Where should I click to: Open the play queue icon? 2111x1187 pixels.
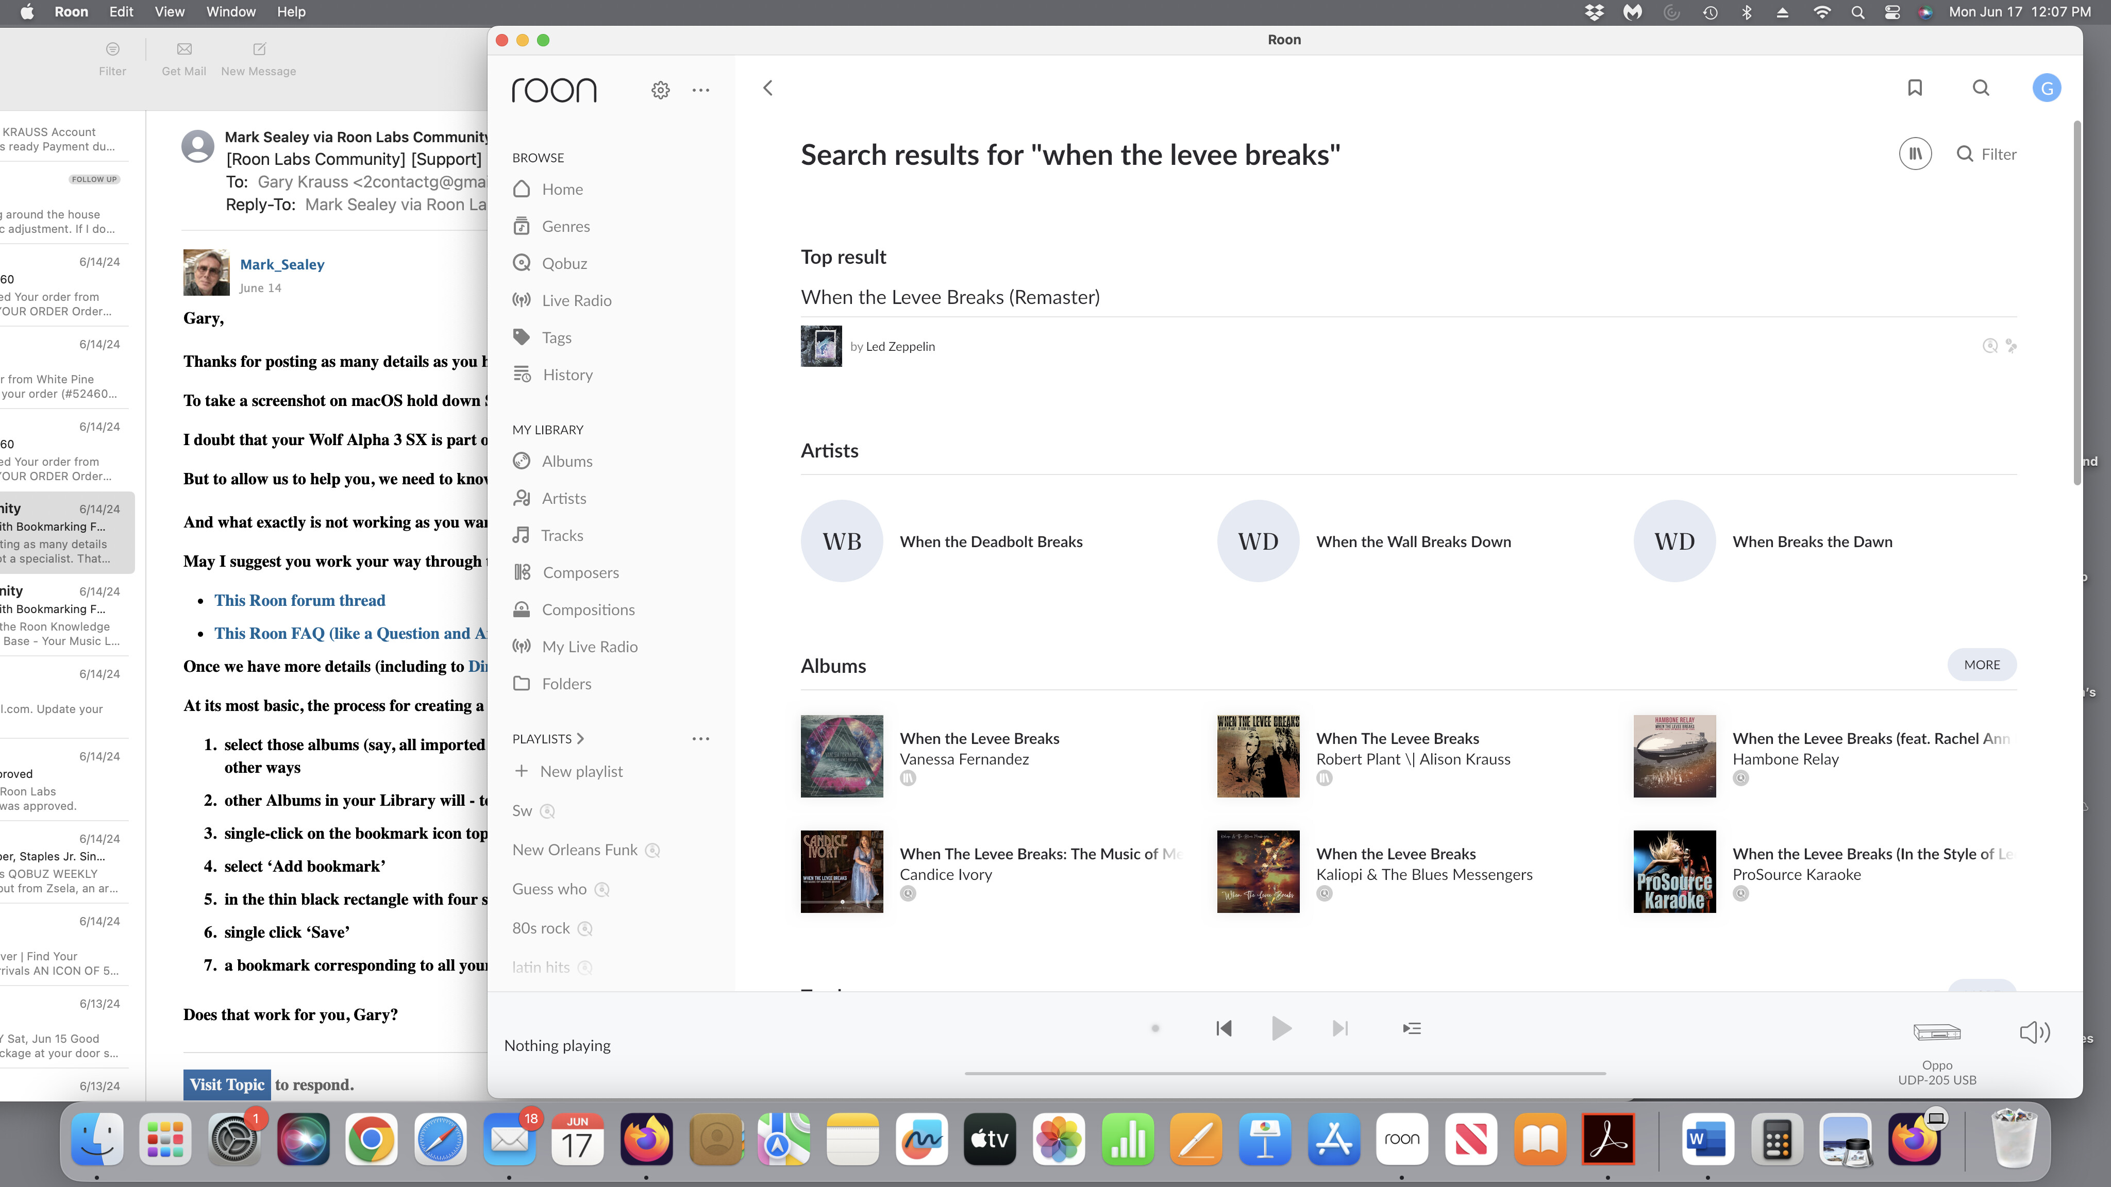[x=1411, y=1028]
